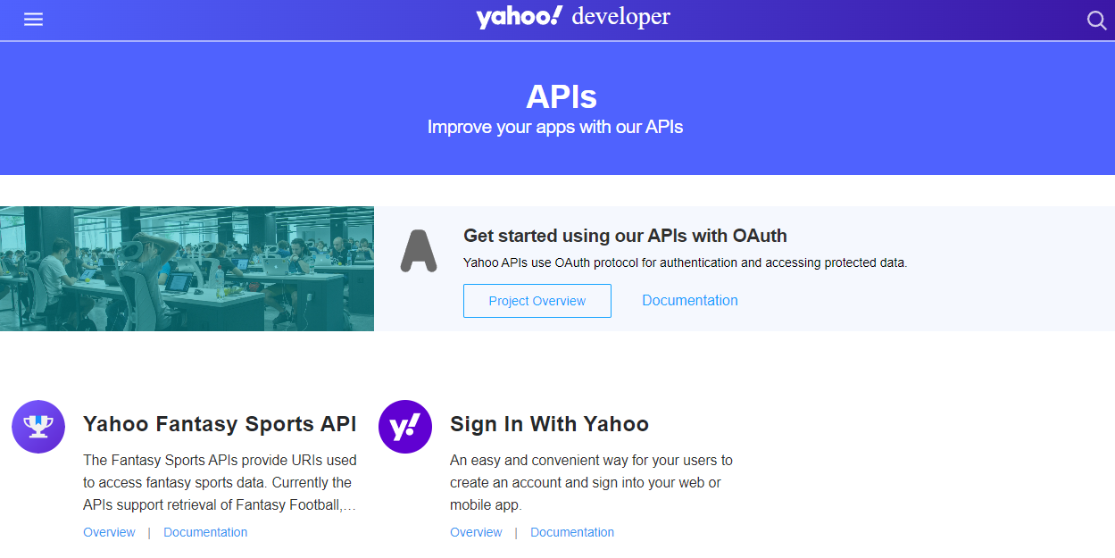This screenshot has height=558, width=1115.
Task: Click the purple Yahoo Y! icon
Action: tap(405, 427)
